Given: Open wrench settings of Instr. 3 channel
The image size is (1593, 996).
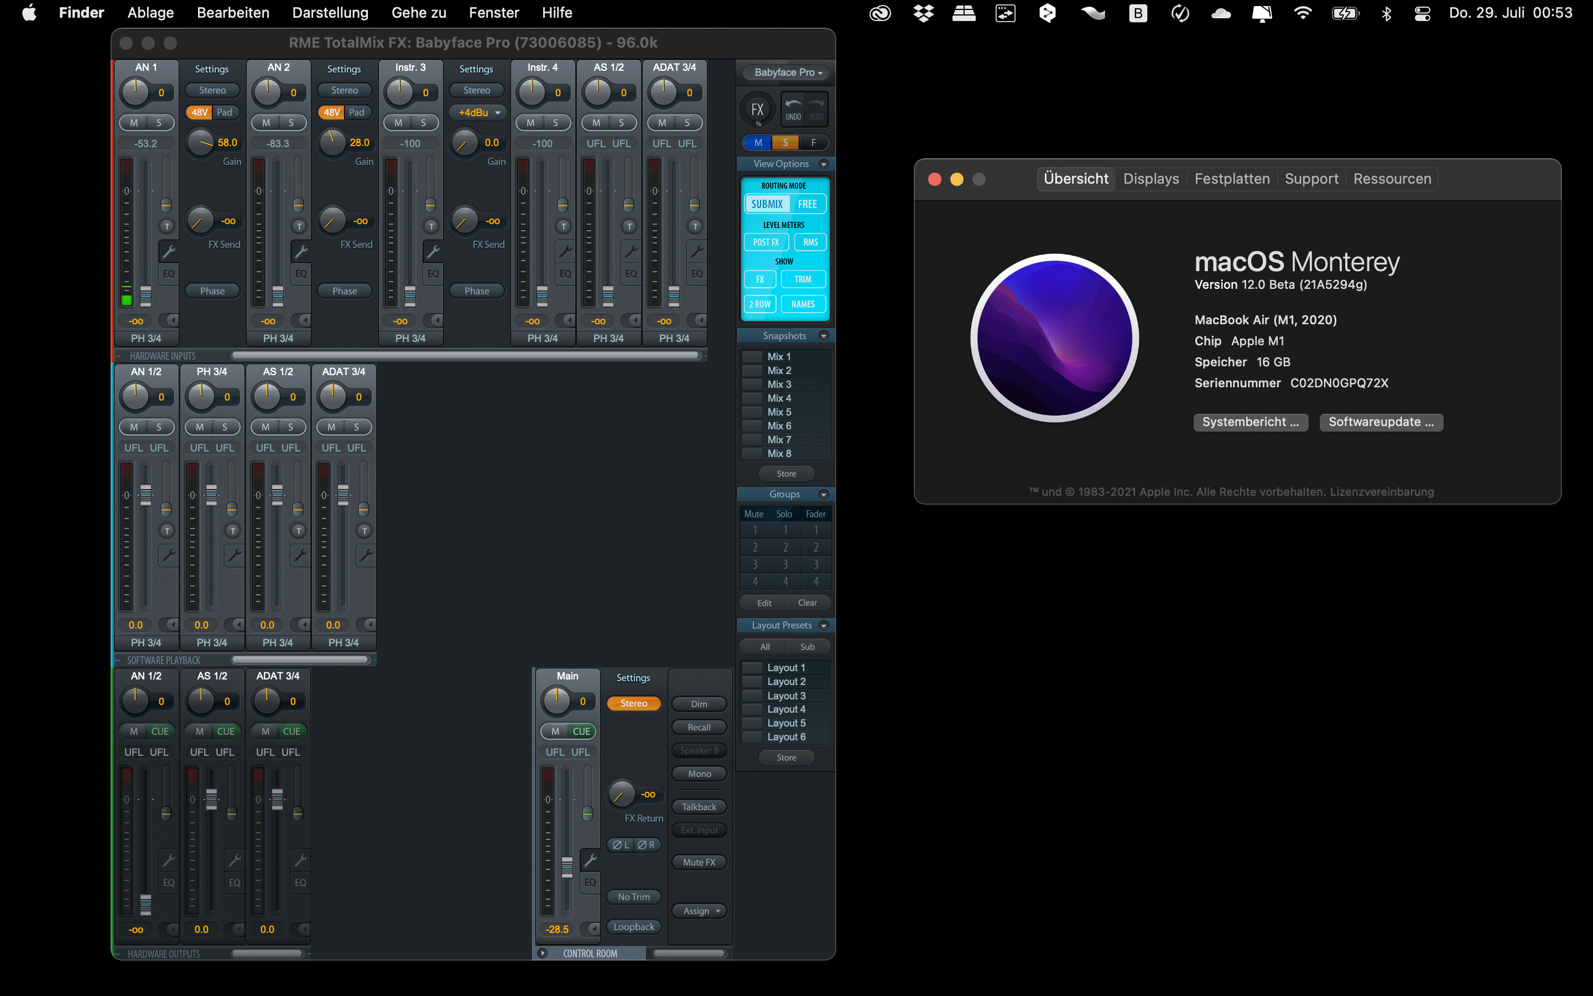Looking at the screenshot, I should (433, 251).
